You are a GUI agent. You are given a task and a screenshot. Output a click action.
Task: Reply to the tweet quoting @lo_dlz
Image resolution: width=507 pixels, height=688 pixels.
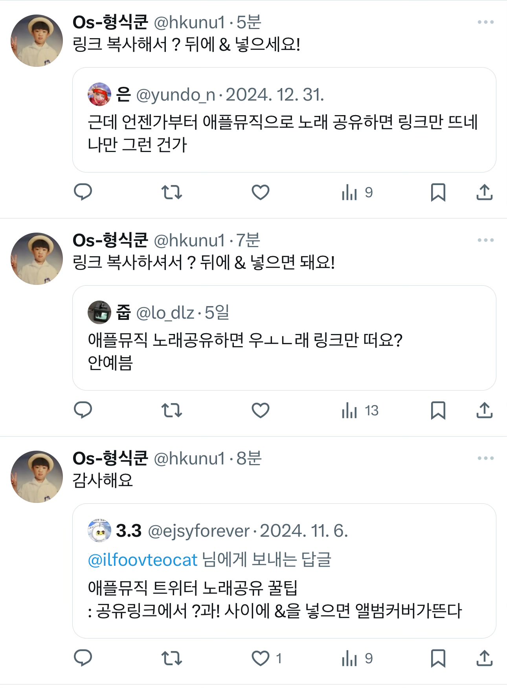click(x=83, y=410)
